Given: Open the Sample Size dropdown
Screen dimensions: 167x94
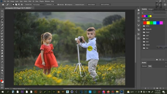Looking at the screenshot, I should [39, 5].
